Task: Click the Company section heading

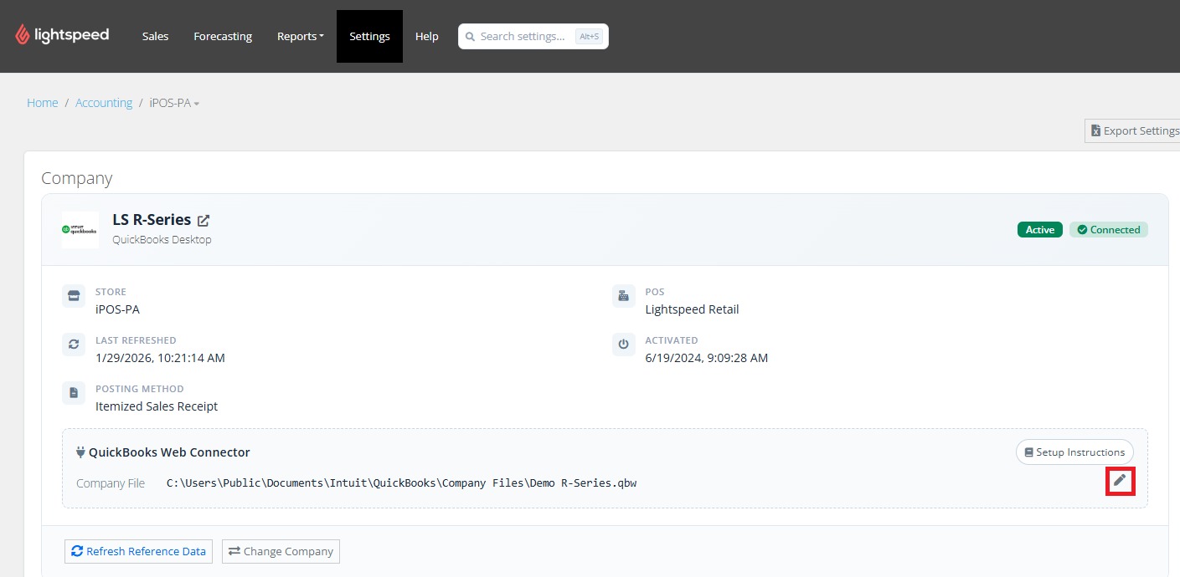Action: tap(76, 178)
